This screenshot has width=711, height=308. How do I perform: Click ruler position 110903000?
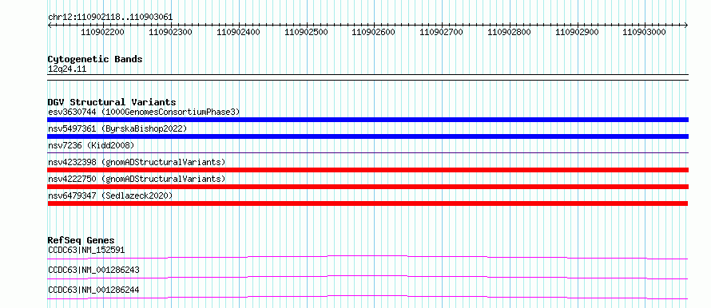(x=645, y=32)
